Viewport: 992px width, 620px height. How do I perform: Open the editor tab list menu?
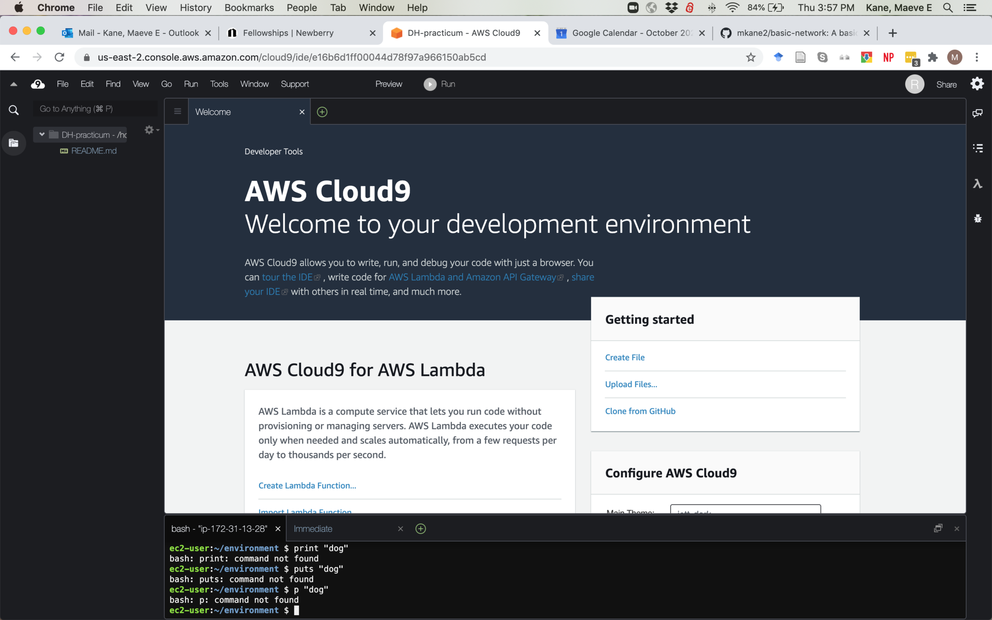tap(177, 112)
